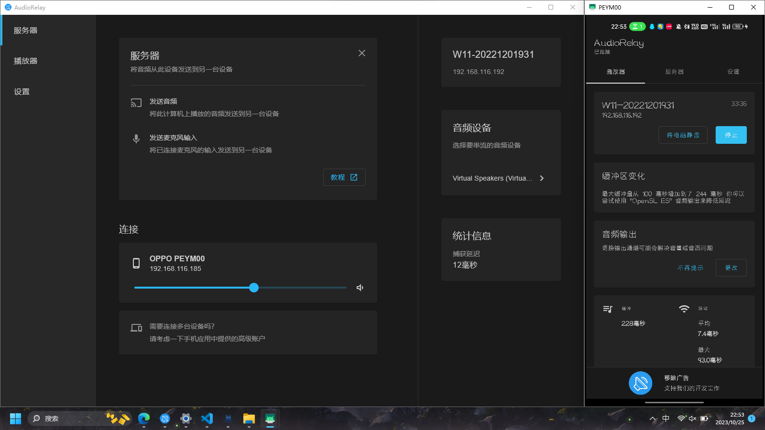Viewport: 765px width, 430px height.
Task: Open Visual Studio Code from taskbar
Action: [x=207, y=419]
